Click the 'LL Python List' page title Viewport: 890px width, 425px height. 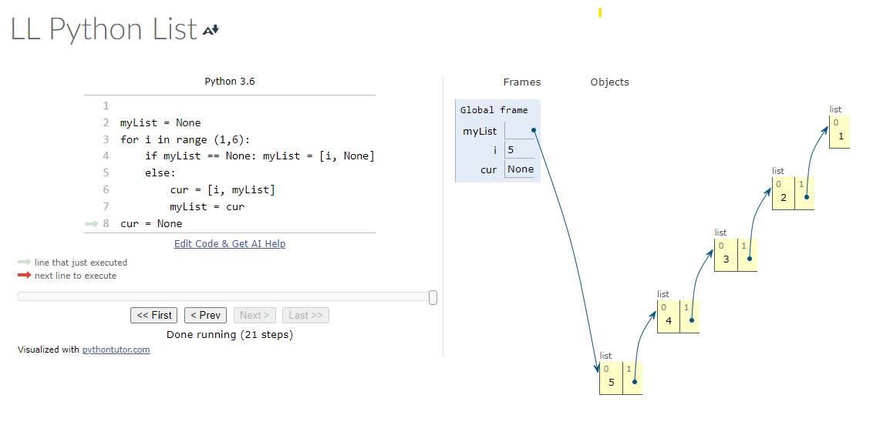[104, 29]
